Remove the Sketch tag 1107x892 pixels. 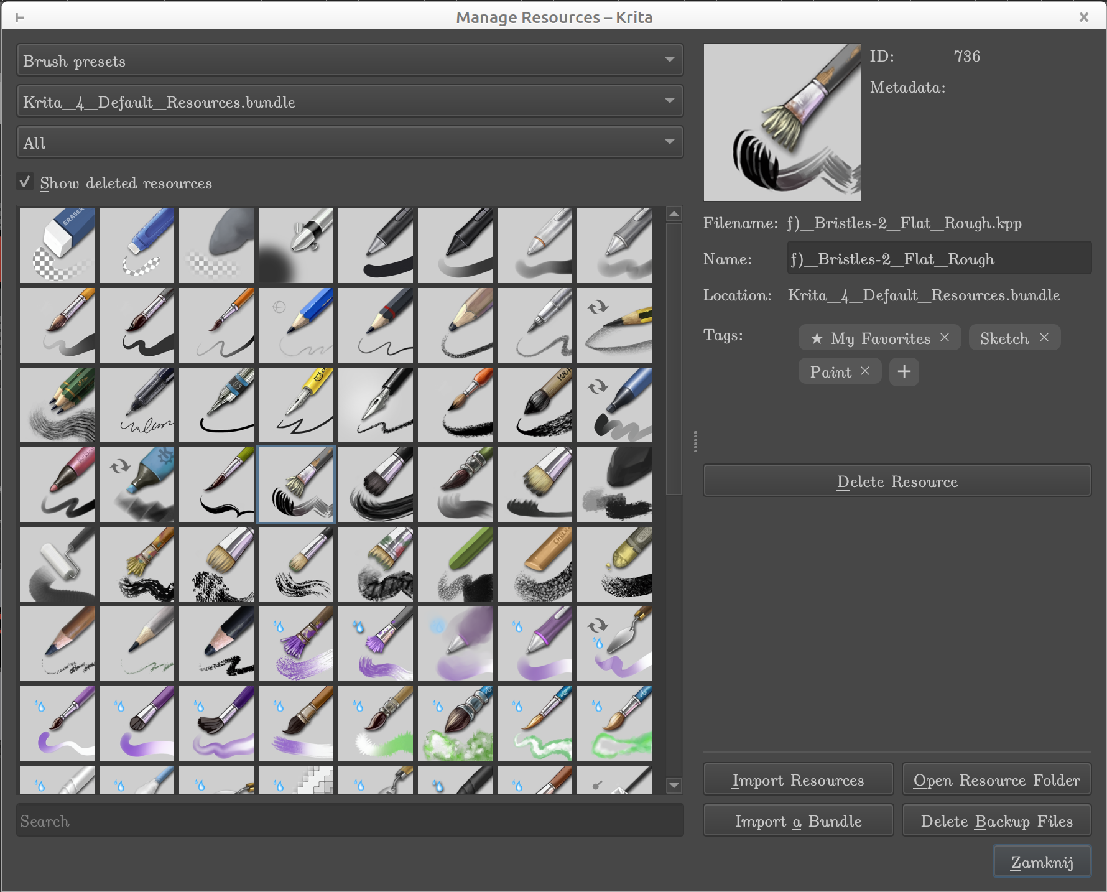point(1044,337)
